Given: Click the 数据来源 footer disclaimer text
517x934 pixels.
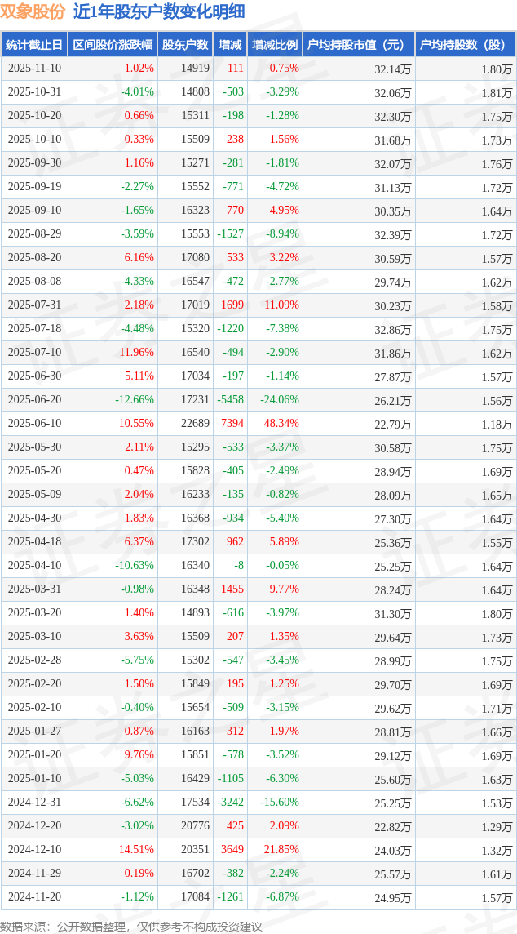Looking at the screenshot, I should coord(131,926).
